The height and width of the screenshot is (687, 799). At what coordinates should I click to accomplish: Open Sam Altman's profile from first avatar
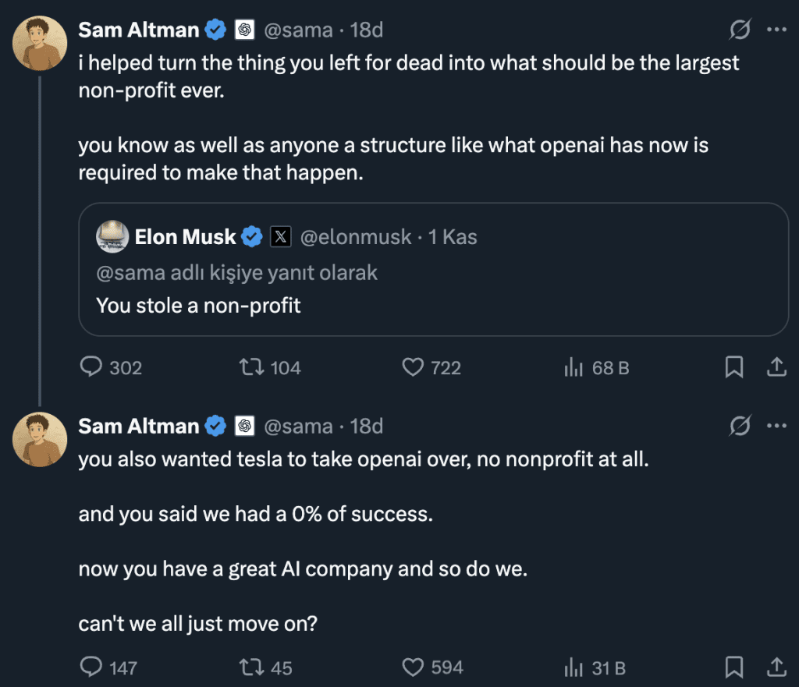[40, 41]
